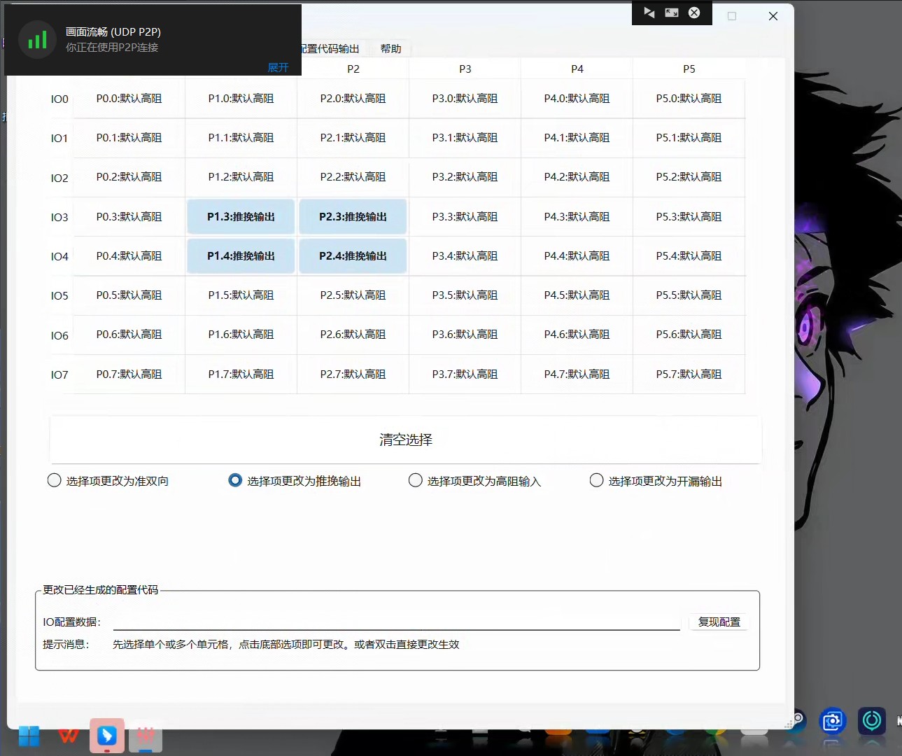The height and width of the screenshot is (756, 902).
Task: Select cell P3.3:默认高阻
Action: [x=465, y=217]
